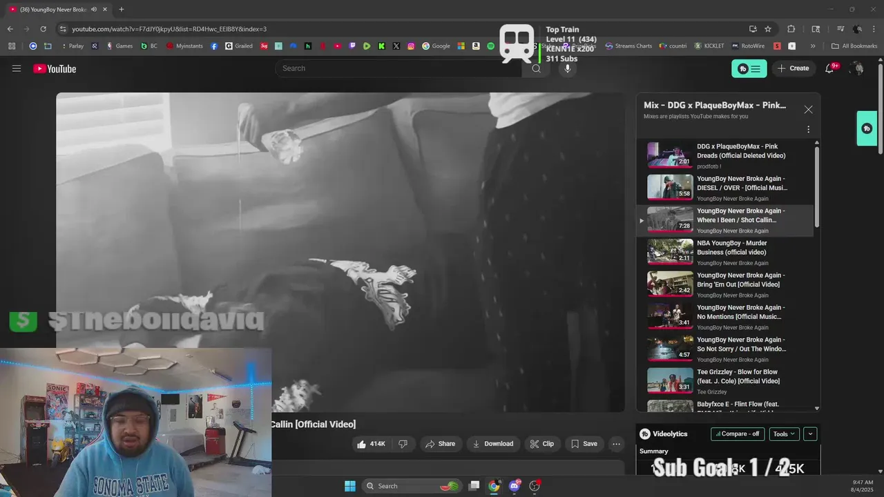Open YouTube notifications bell

point(830,68)
